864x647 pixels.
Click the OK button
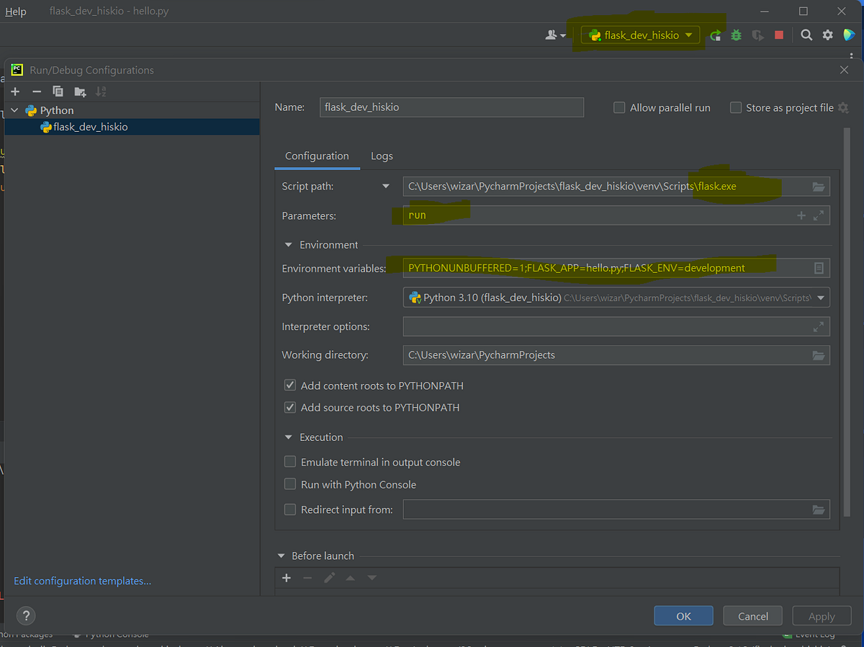pyautogui.click(x=683, y=616)
